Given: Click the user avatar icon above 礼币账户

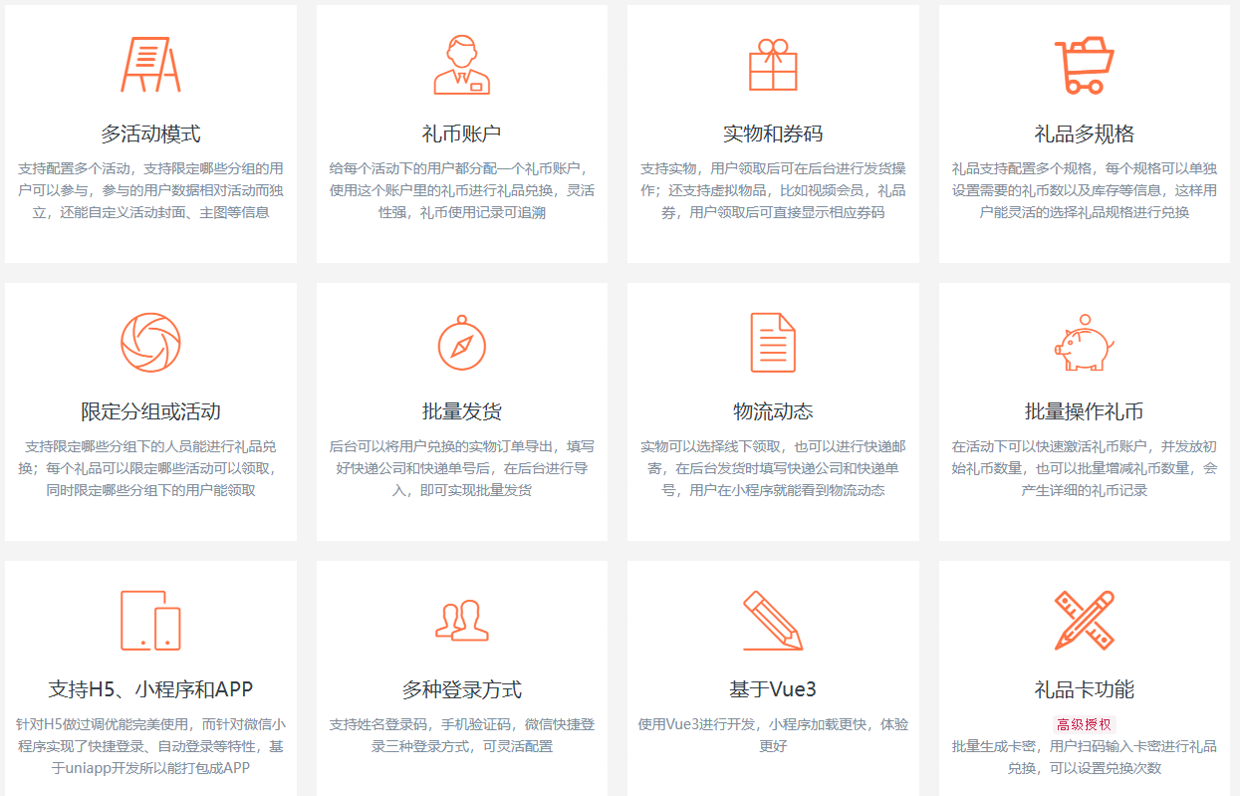Looking at the screenshot, I should [x=461, y=65].
